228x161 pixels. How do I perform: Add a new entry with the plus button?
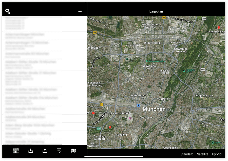coord(80,11)
